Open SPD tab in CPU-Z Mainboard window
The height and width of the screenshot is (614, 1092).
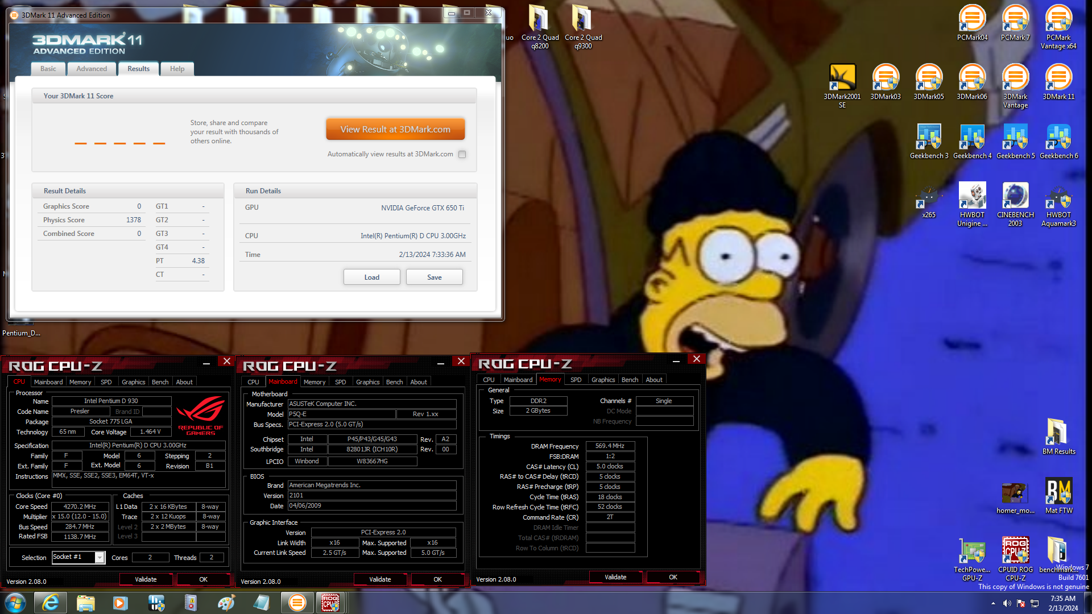pyautogui.click(x=340, y=382)
